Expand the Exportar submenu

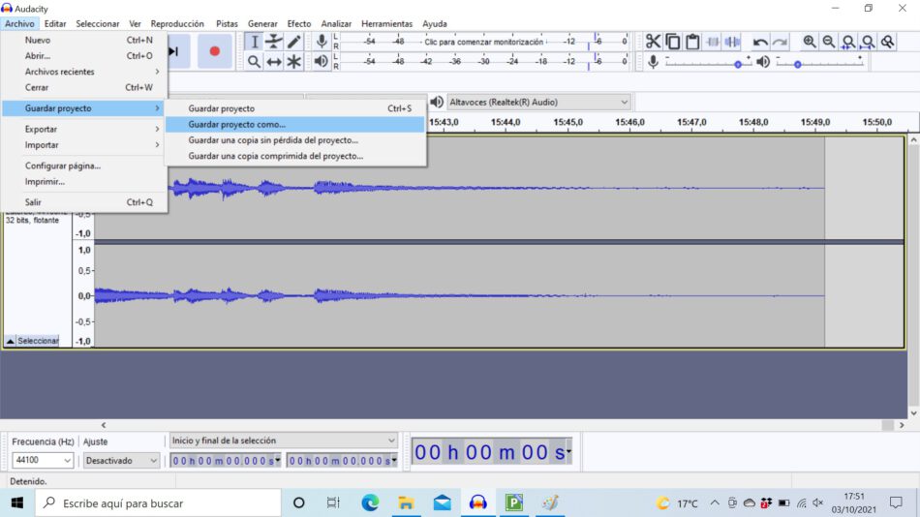coord(84,129)
